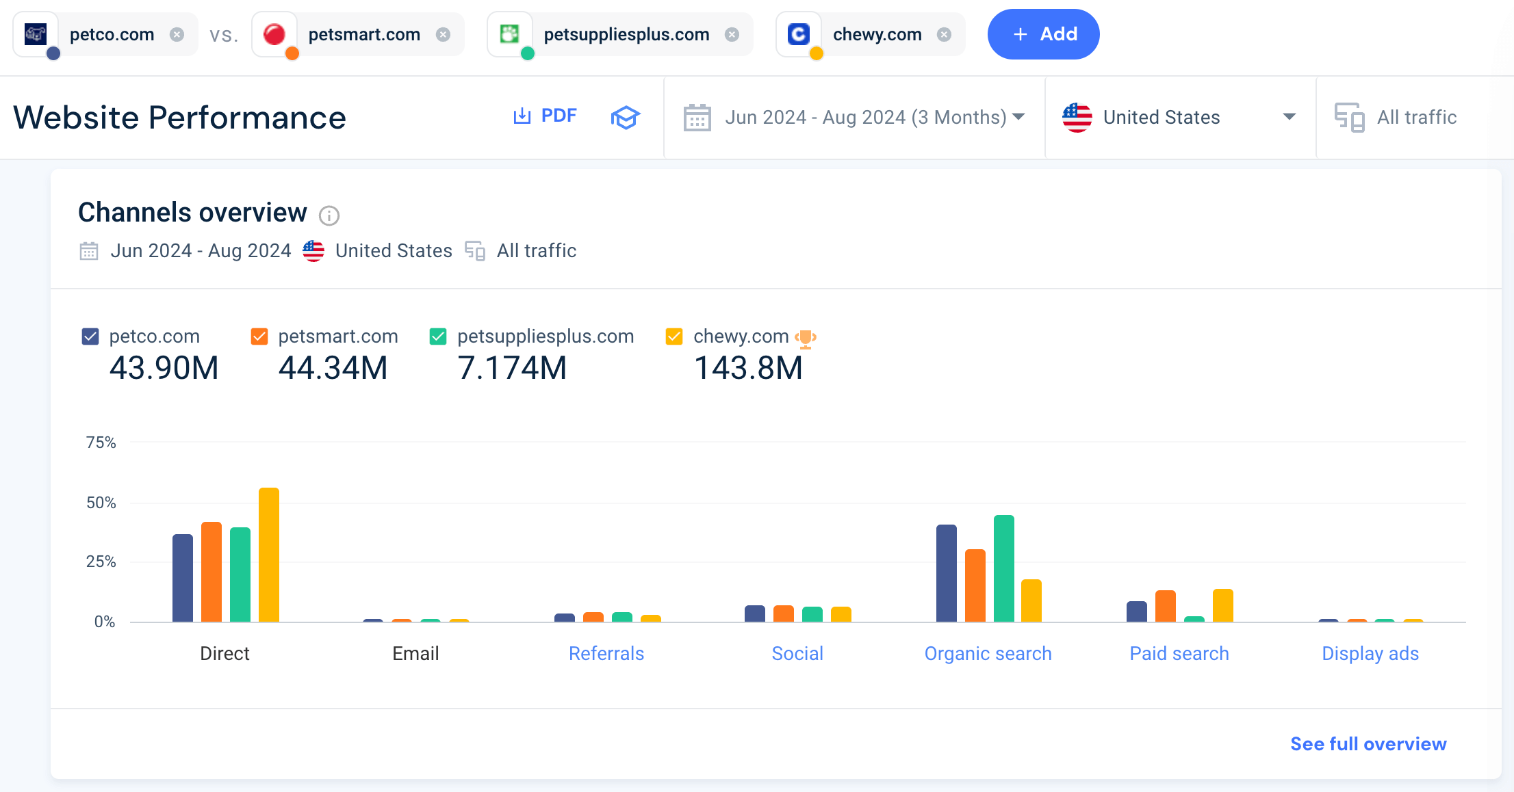
Task: Click chewy.com yellow Paid search bar
Action: click(1223, 605)
